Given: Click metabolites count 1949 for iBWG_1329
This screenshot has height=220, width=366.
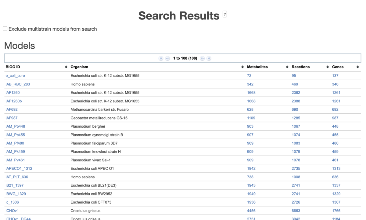Looking at the screenshot, I should (251, 194).
